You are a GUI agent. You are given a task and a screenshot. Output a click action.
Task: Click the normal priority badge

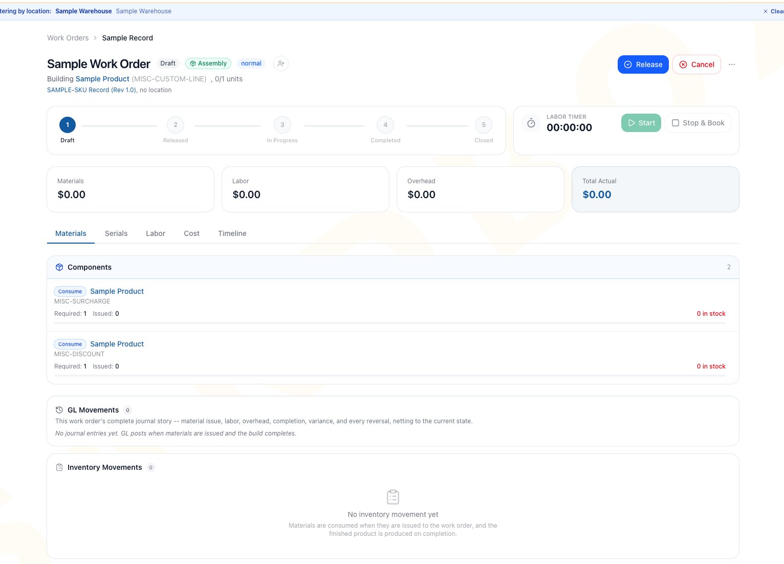[251, 63]
